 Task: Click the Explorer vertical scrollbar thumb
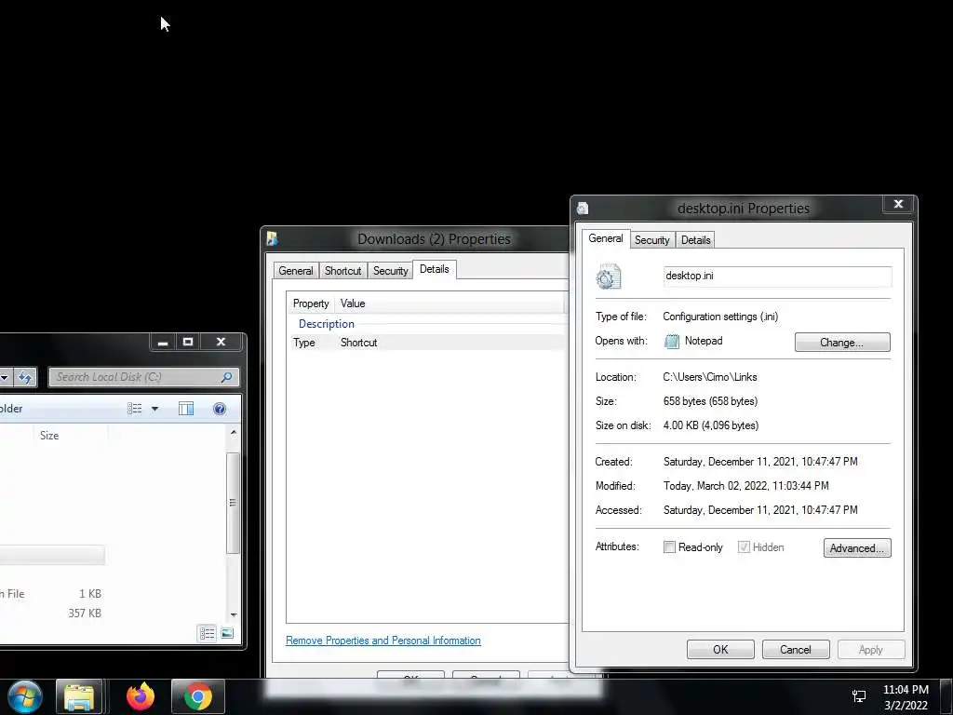233,503
